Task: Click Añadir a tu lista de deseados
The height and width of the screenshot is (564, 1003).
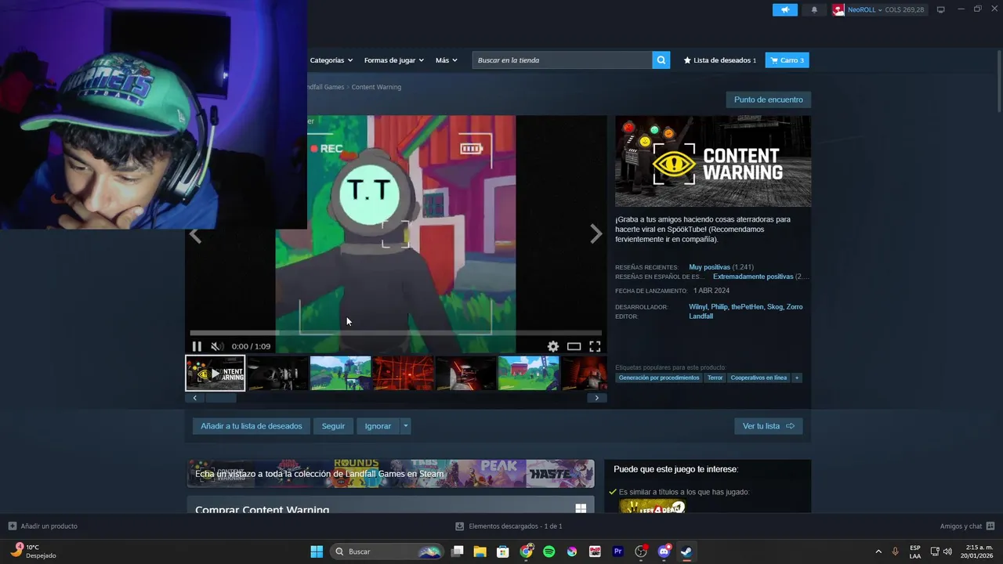Action: (x=251, y=426)
